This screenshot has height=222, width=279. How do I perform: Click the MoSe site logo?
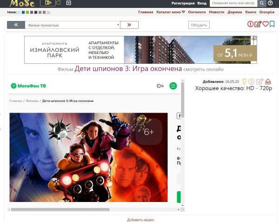point(22,3)
